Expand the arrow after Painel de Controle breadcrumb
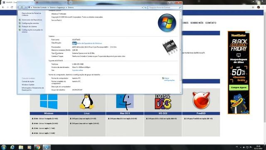 pyautogui.click(x=48, y=7)
